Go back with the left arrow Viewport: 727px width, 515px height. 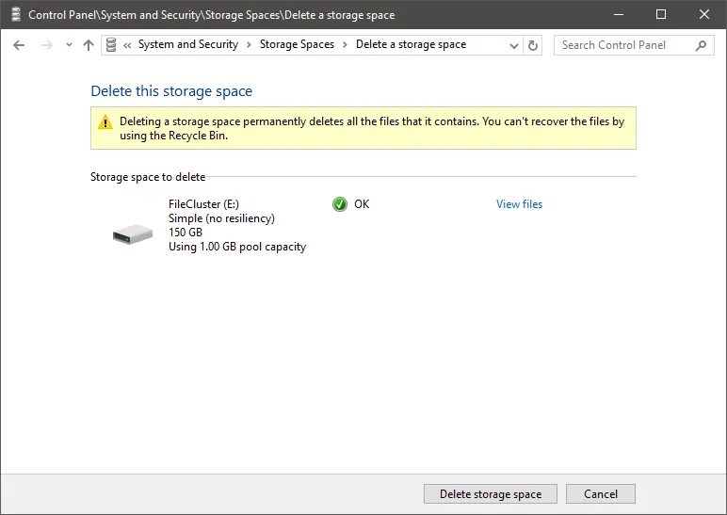point(19,45)
